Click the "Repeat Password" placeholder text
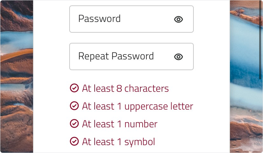Image resolution: width=263 pixels, height=153 pixels. pyautogui.click(x=116, y=57)
